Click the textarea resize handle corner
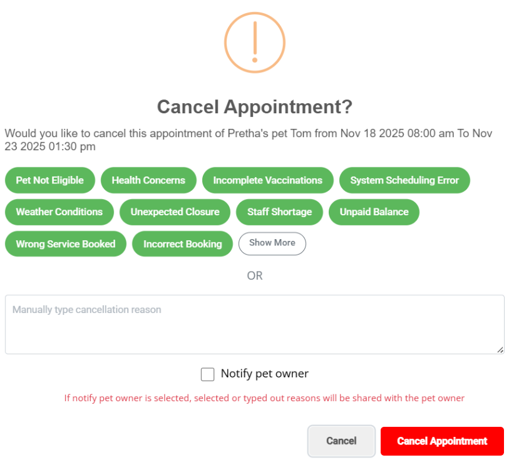Screen dimensions: 509x460 coord(500,350)
